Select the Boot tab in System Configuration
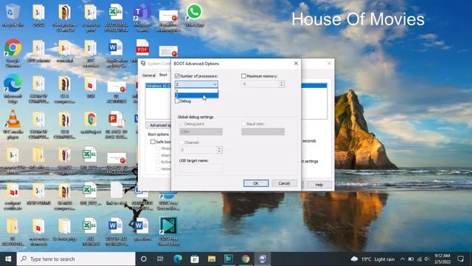This screenshot has width=472, height=266. 163,75
